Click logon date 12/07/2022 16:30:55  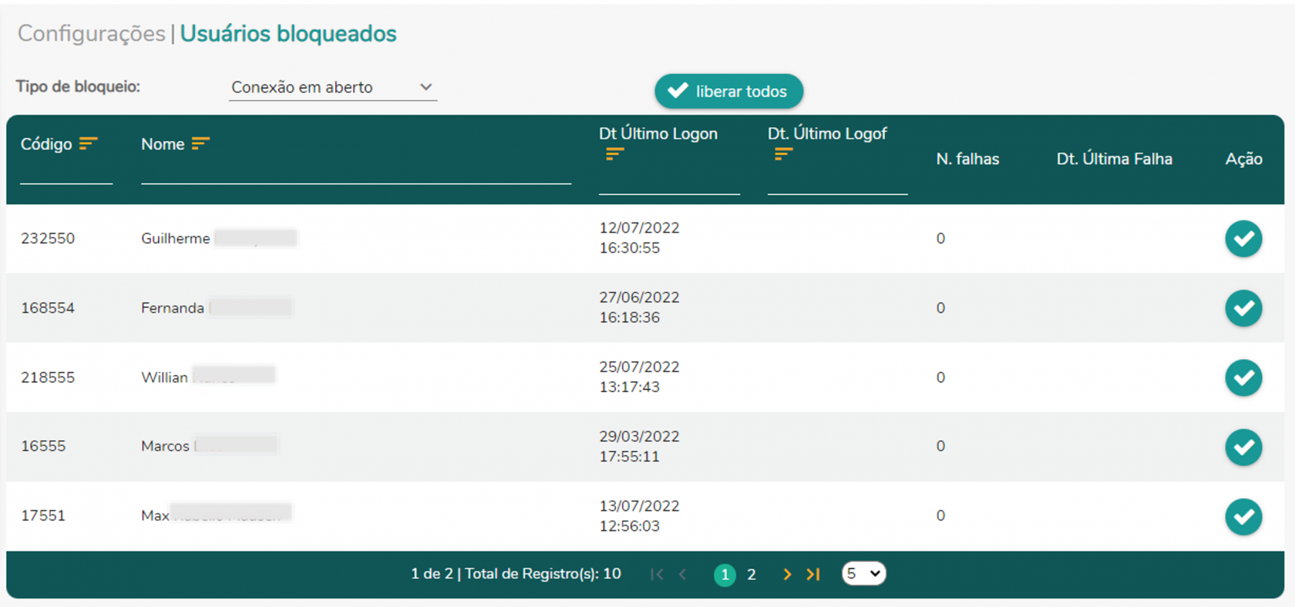639,238
